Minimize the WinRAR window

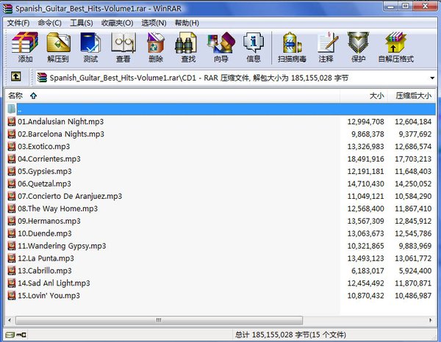tap(391, 7)
